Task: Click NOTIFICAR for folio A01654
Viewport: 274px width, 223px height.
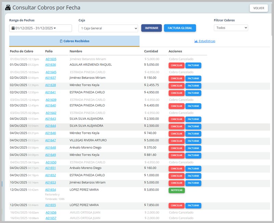Action: pyautogui.click(x=176, y=190)
